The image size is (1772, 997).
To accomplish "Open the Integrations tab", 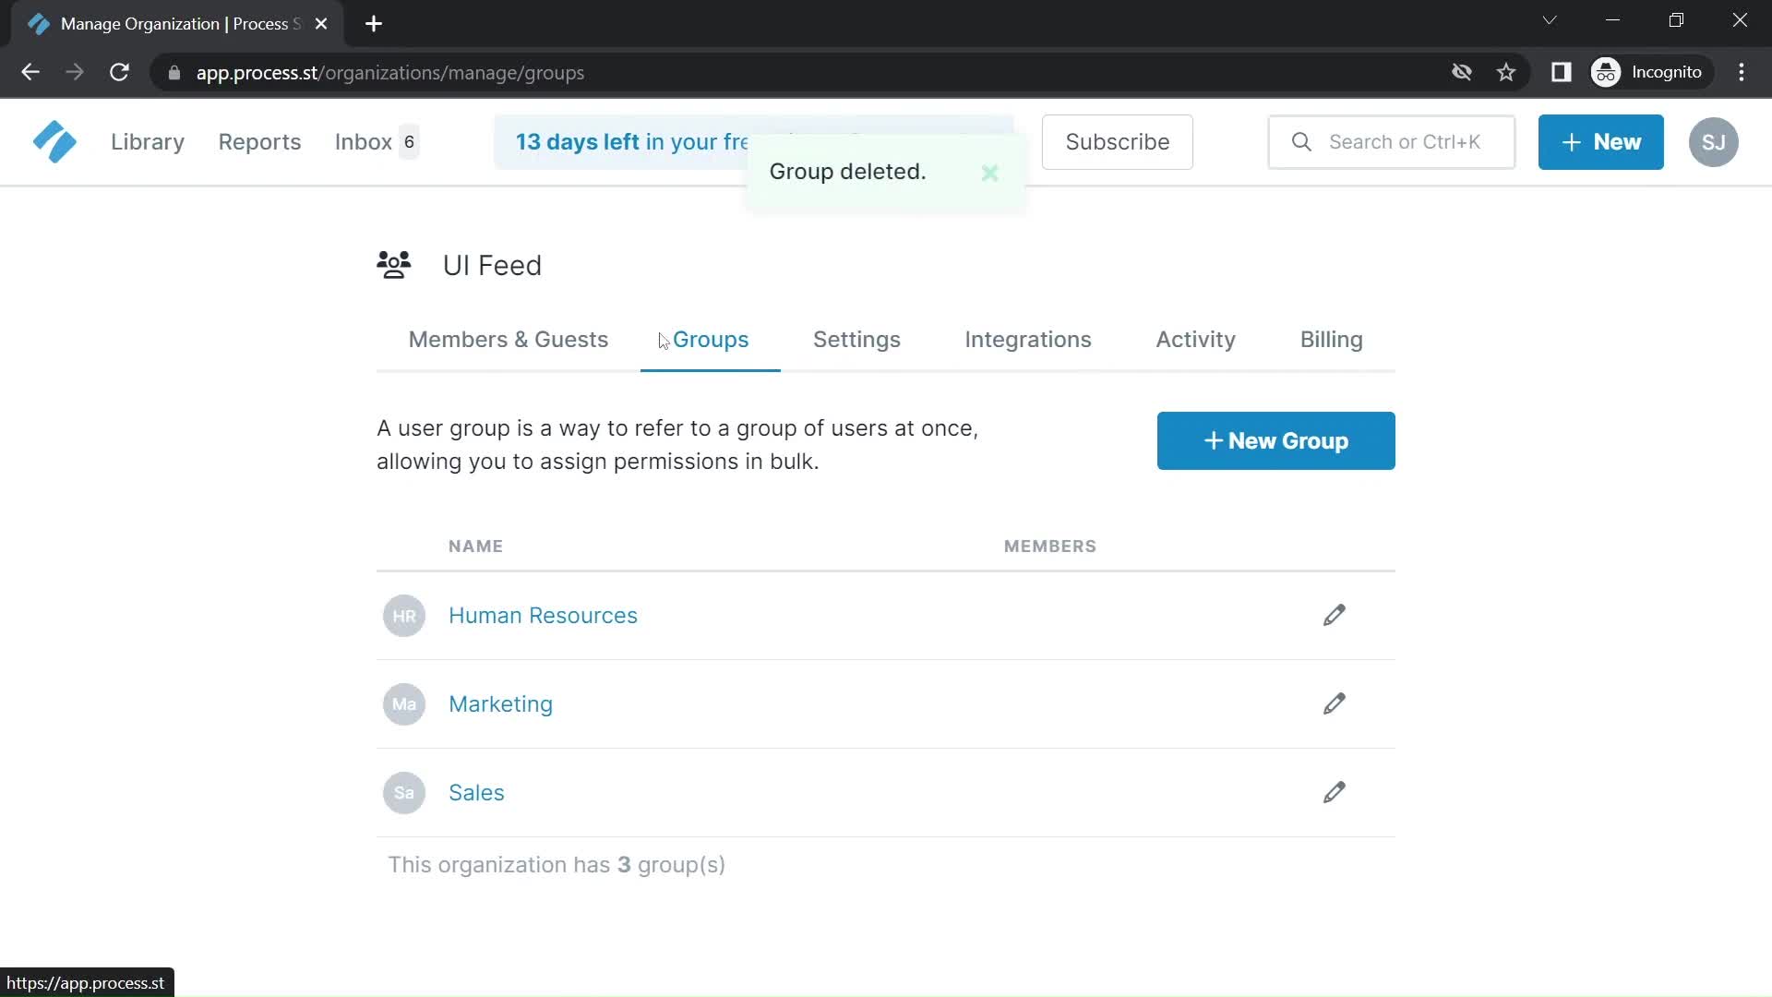I will coord(1028,339).
